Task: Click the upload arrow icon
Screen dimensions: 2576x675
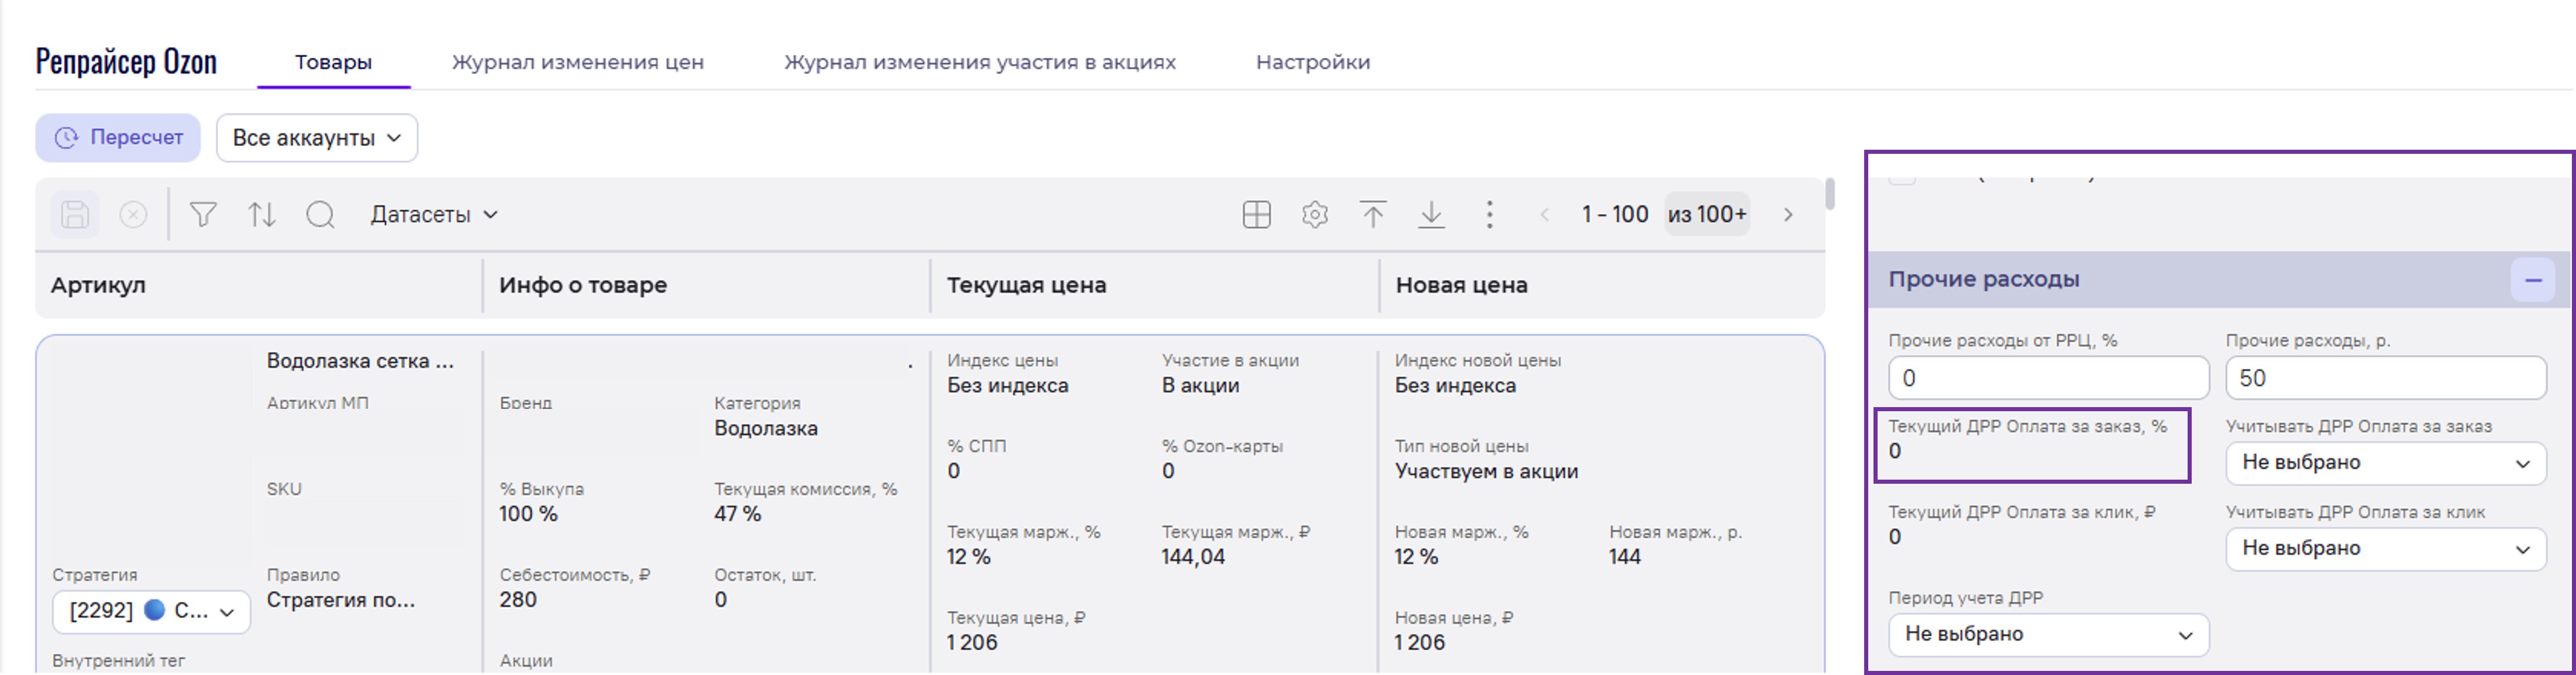Action: click(x=1373, y=215)
